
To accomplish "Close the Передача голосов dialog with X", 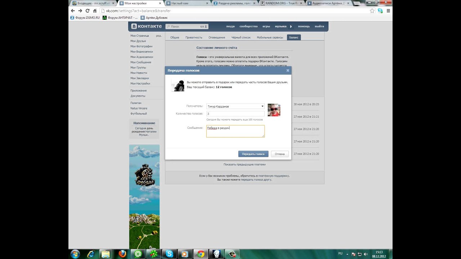I will [x=288, y=71].
